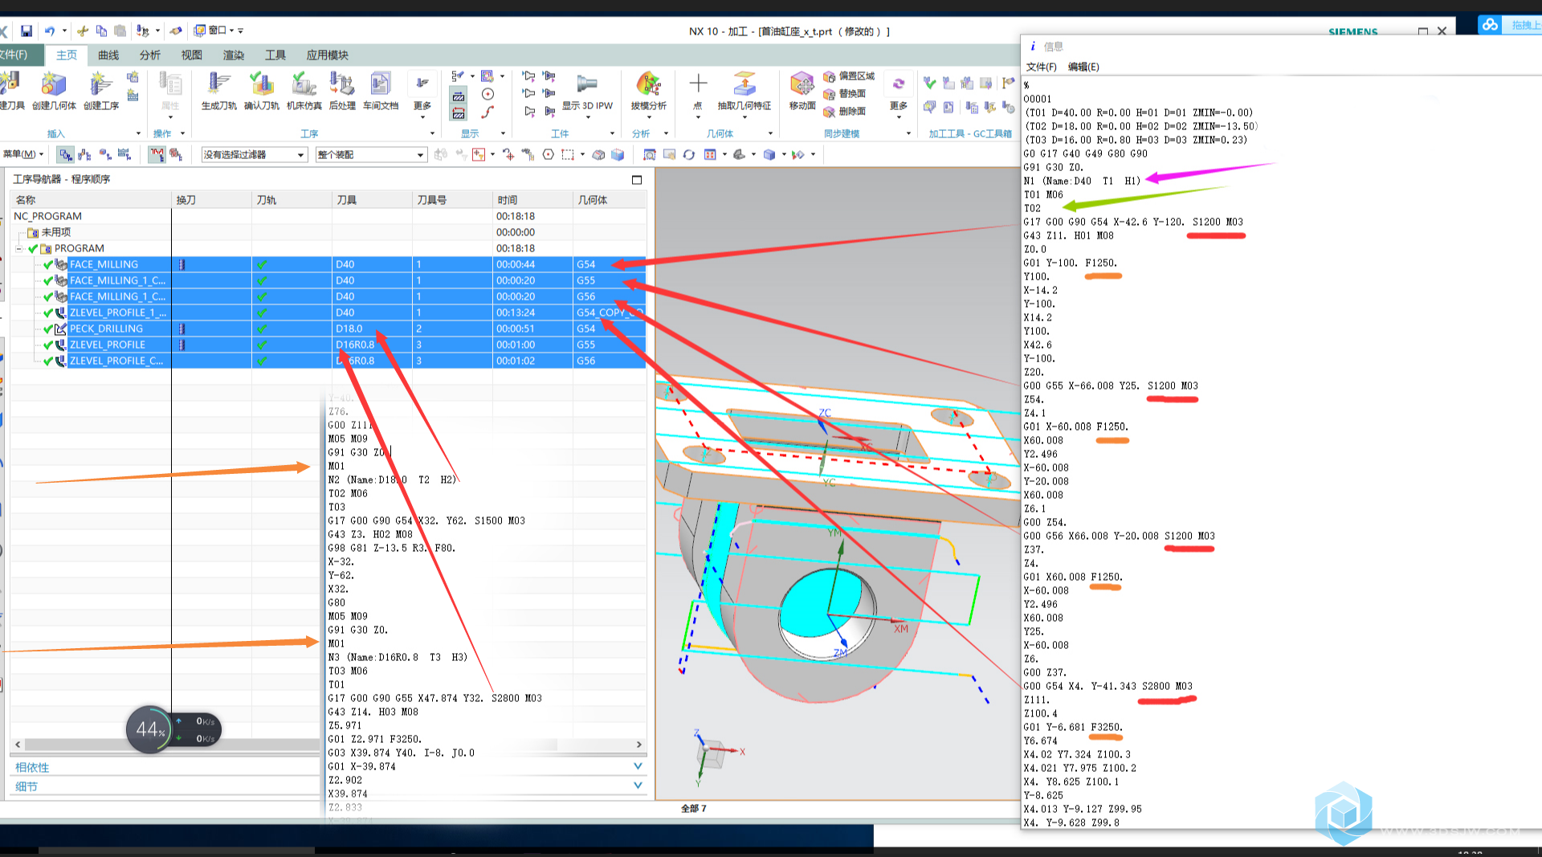
Task: Switch to Tools (工具) ribbon tab
Action: (275, 55)
